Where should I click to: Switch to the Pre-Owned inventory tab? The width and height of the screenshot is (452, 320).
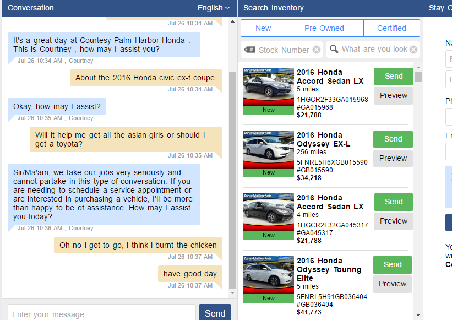click(x=324, y=28)
